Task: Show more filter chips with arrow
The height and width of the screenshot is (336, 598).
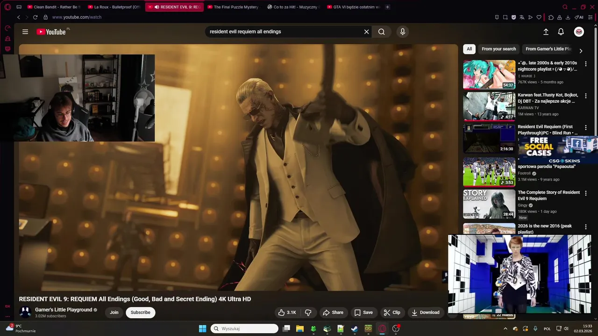Action: [581, 51]
